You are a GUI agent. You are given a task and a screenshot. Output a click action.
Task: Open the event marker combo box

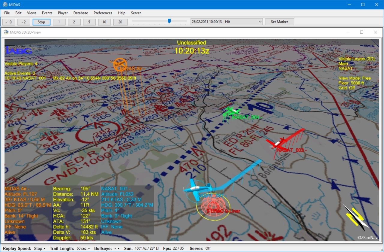226,22
